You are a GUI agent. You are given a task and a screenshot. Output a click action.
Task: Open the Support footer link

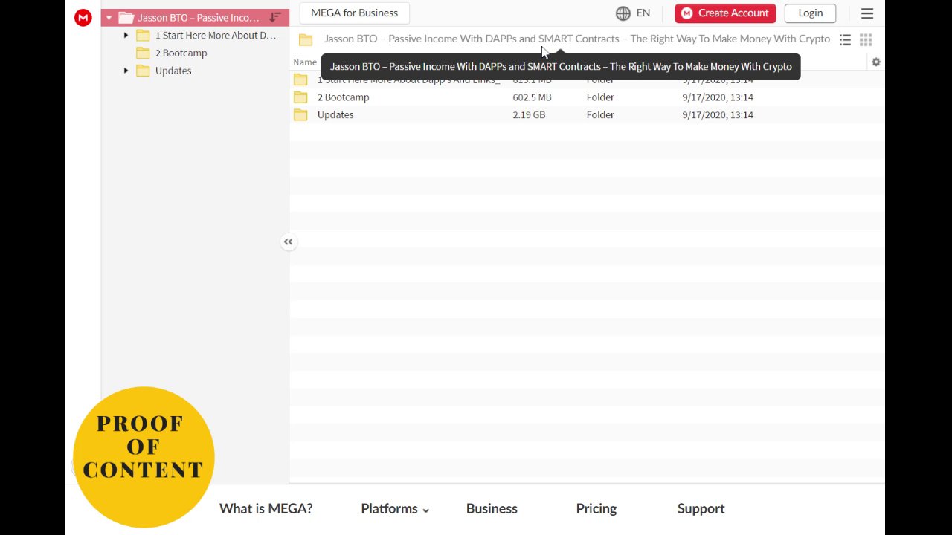tap(701, 509)
